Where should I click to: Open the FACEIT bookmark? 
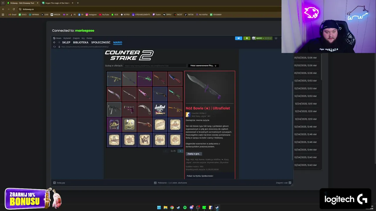178,15
